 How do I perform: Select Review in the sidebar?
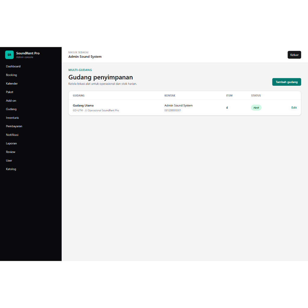pos(11,152)
